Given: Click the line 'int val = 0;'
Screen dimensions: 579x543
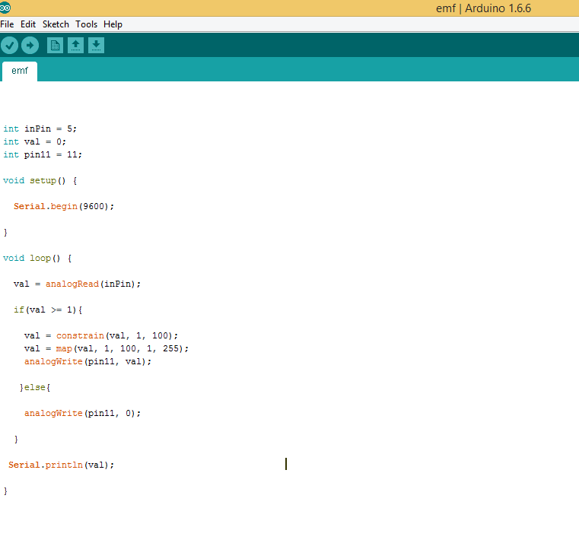Looking at the screenshot, I should [x=35, y=141].
